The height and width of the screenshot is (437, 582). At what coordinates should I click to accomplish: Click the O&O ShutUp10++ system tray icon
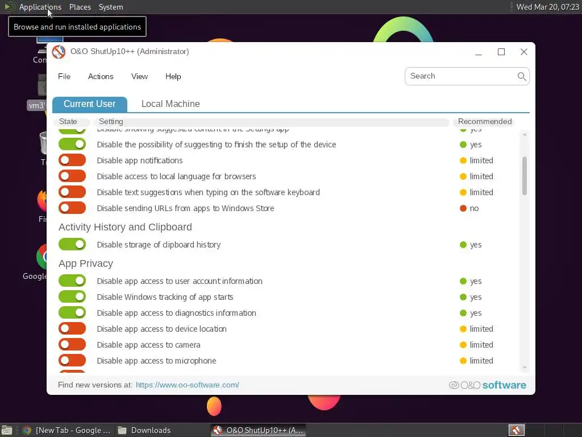pyautogui.click(x=516, y=430)
